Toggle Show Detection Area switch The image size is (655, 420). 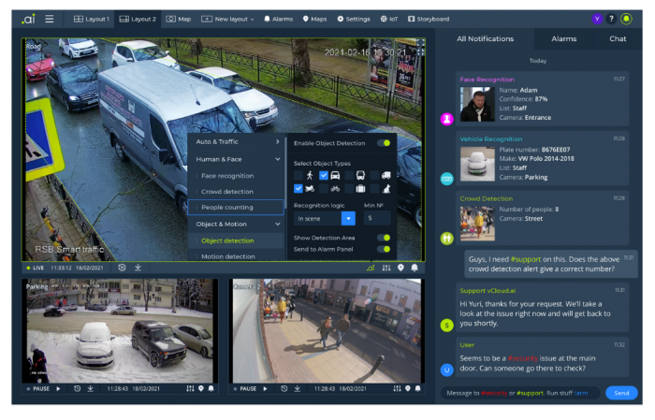point(384,238)
